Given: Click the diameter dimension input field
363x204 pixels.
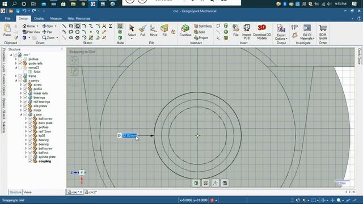Looking at the screenshot, I should pyautogui.click(x=129, y=135).
